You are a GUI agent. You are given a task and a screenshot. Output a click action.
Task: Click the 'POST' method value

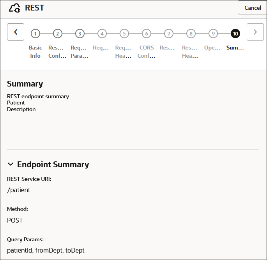coord(15,220)
